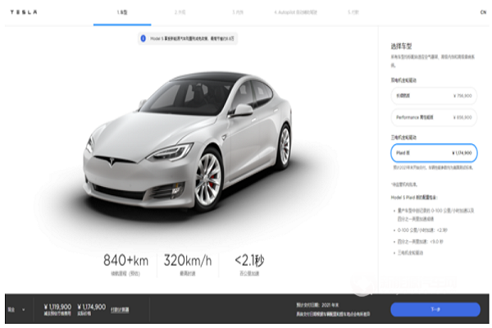
Task: Open the first step tab in the top navigation
Action: tap(122, 12)
